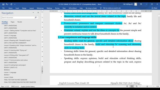The height and width of the screenshot is (90, 160).
Task: Go to FINAL TEST FOR THE FIRST SEMESTER
Action: coord(15,80)
